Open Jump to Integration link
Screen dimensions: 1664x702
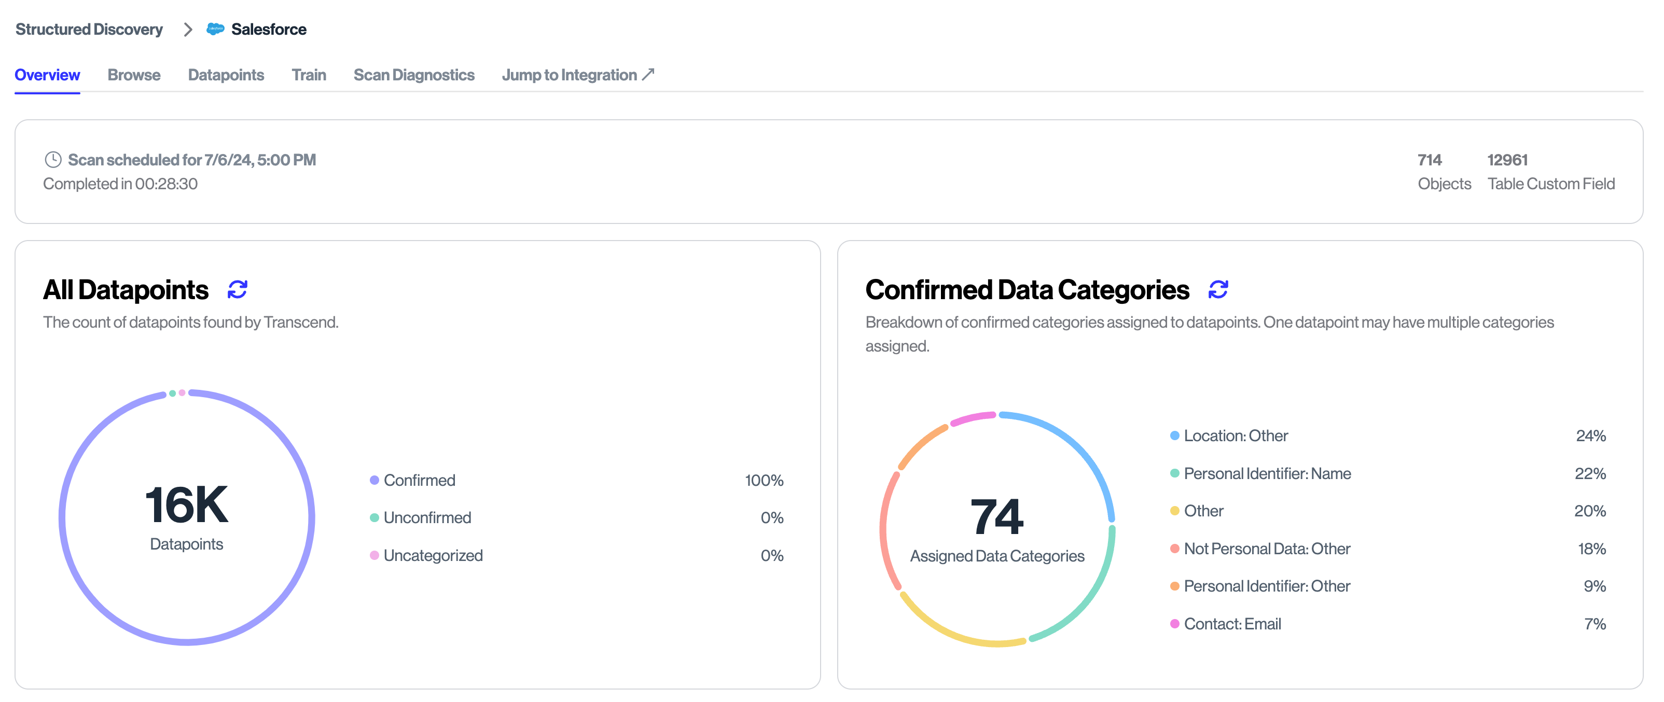[x=578, y=75]
